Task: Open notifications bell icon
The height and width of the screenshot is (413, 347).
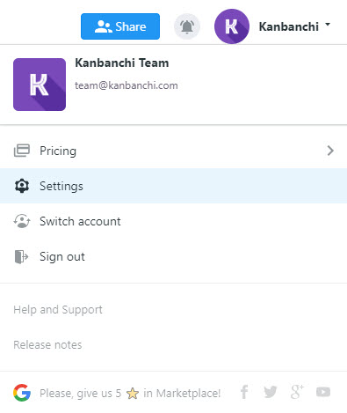Action: point(187,26)
